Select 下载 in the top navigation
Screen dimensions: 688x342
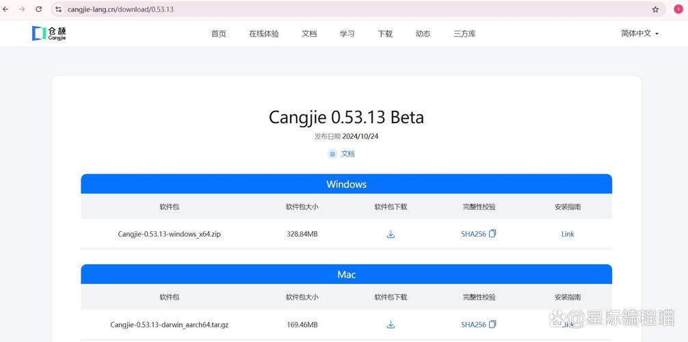(x=385, y=34)
